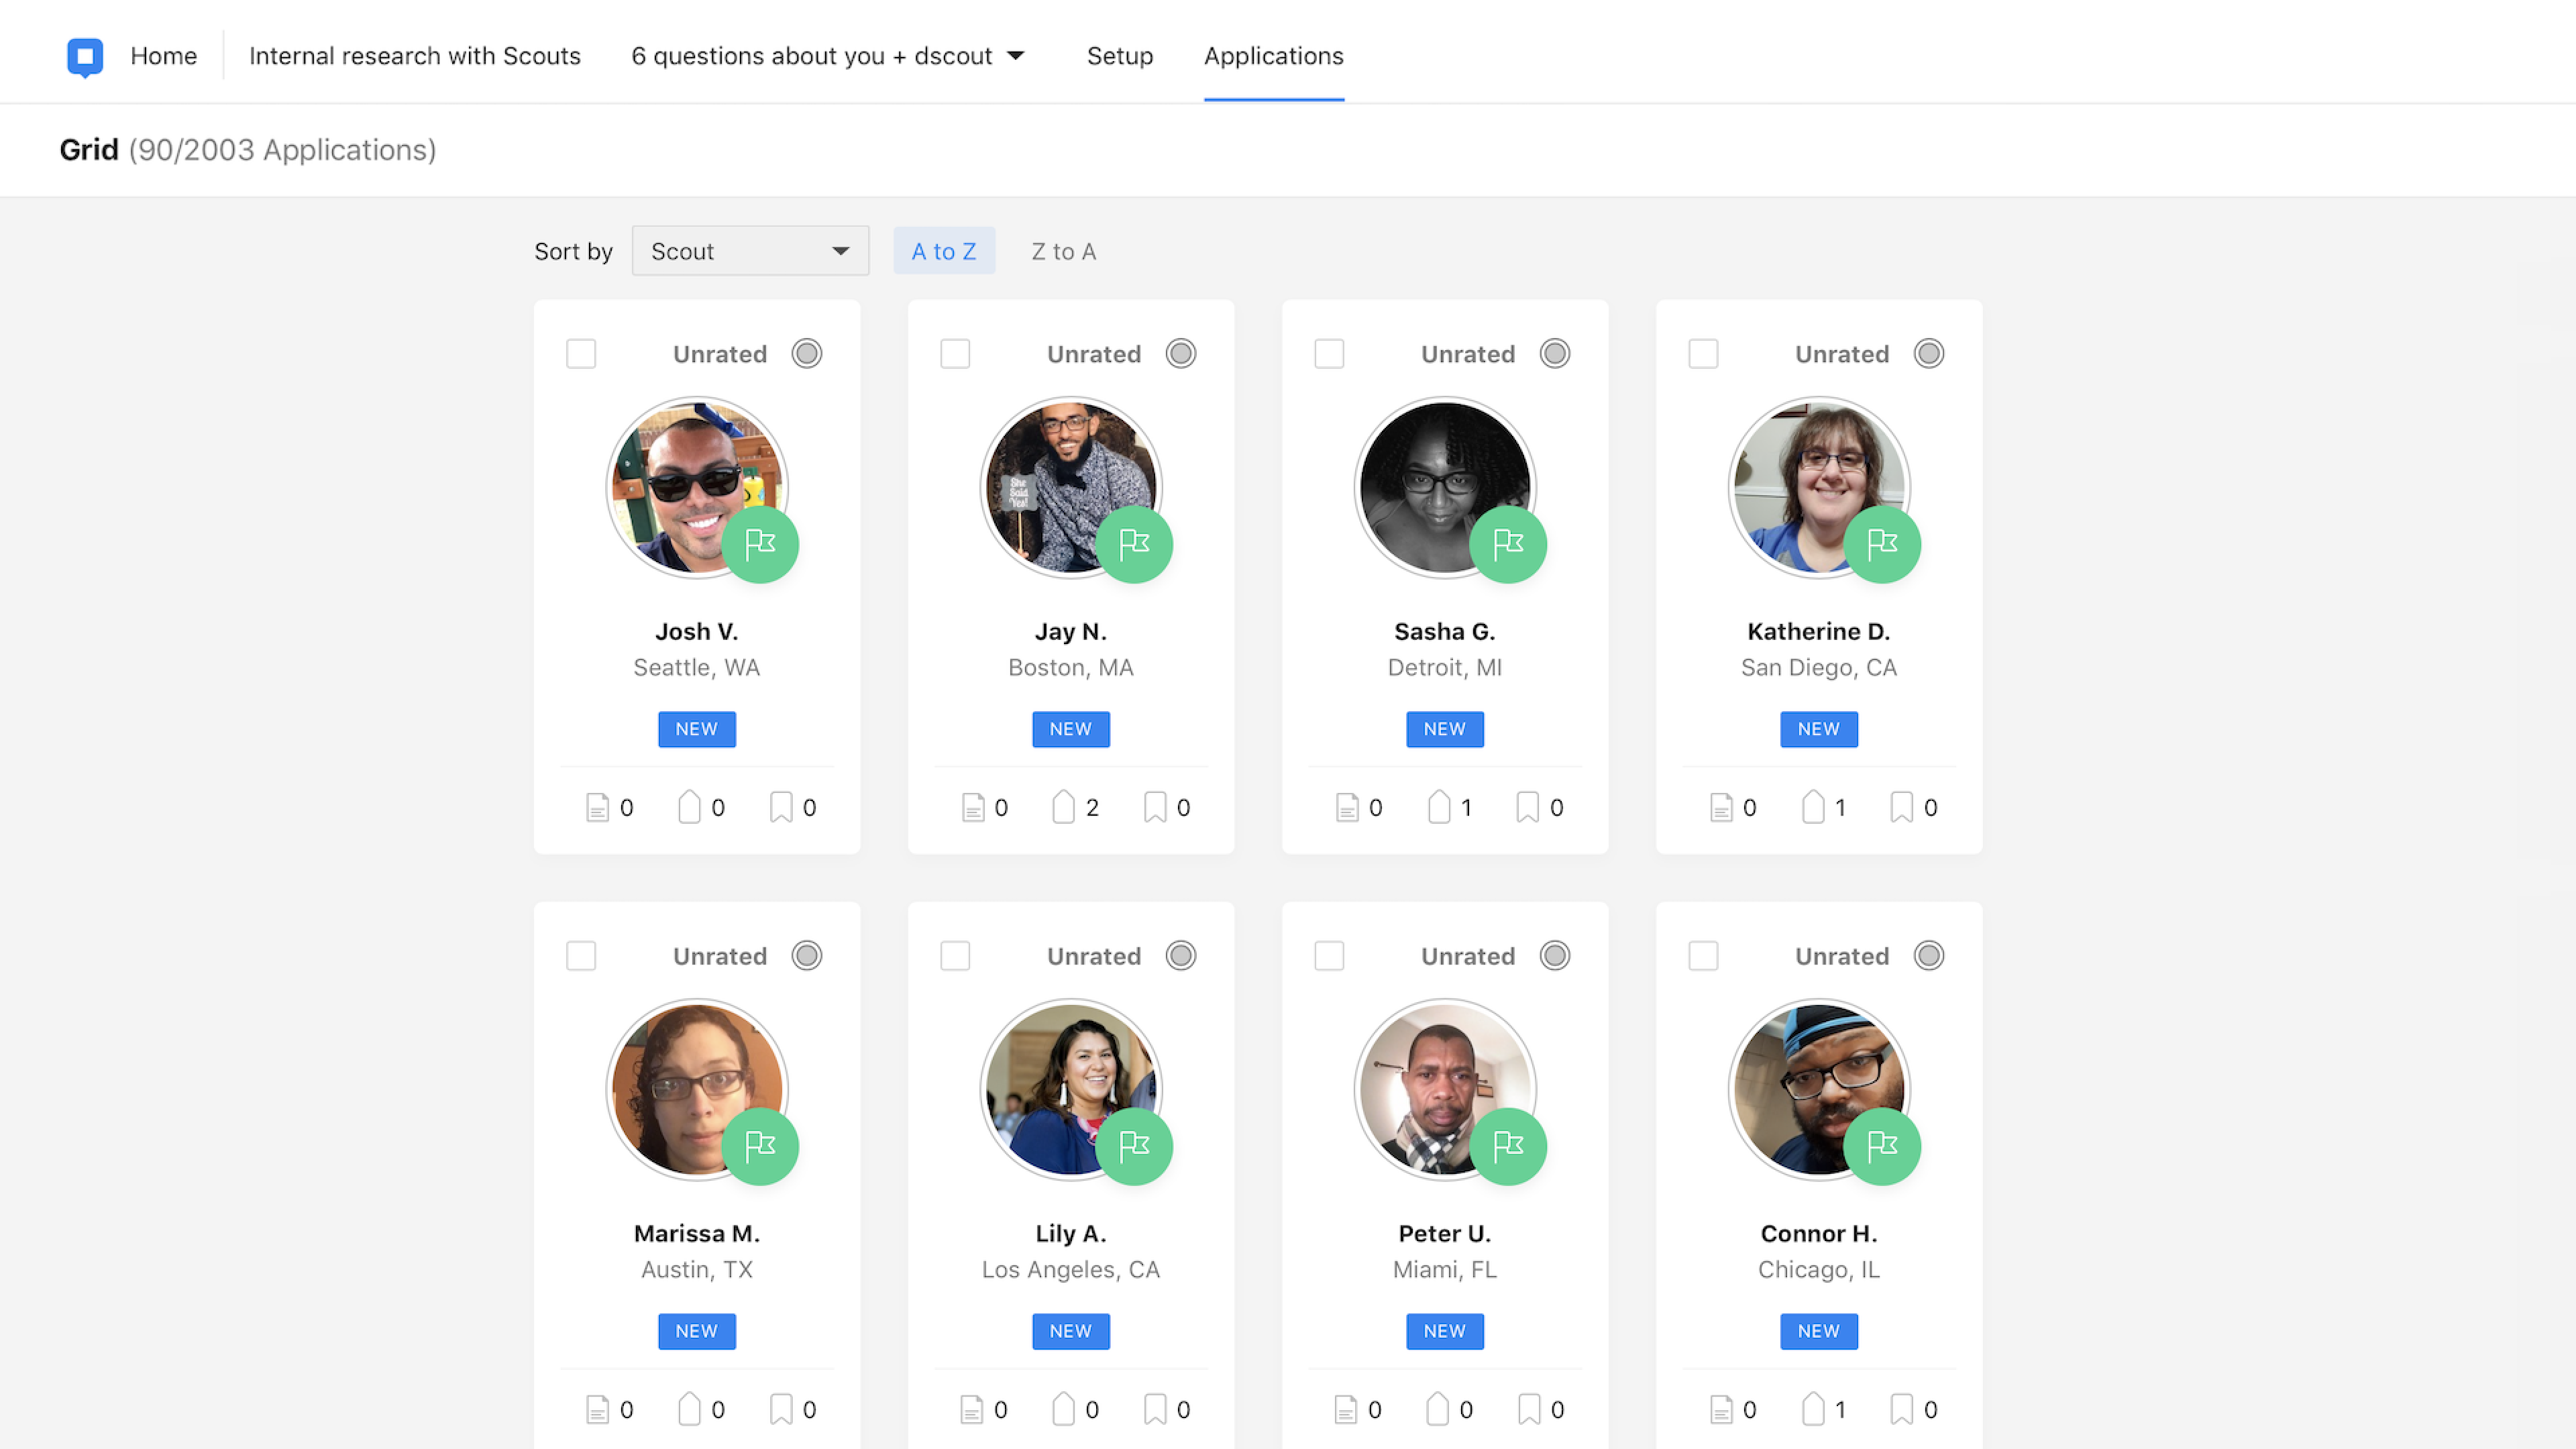The image size is (2576, 1449).
Task: Open the Applications tab
Action: click(x=1273, y=56)
